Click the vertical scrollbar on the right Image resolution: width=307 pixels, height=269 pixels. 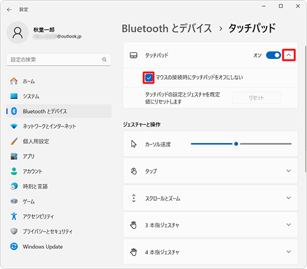[x=306, y=109]
